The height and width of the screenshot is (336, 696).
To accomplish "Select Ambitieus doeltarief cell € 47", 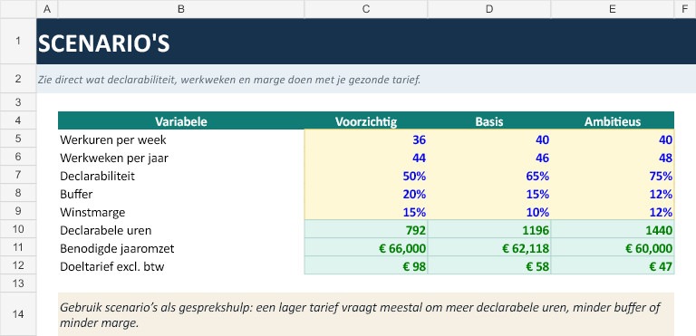I will click(x=613, y=266).
